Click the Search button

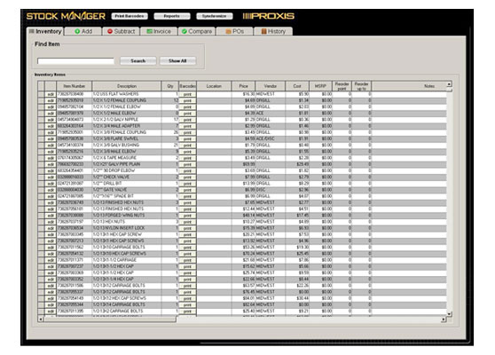tap(138, 60)
